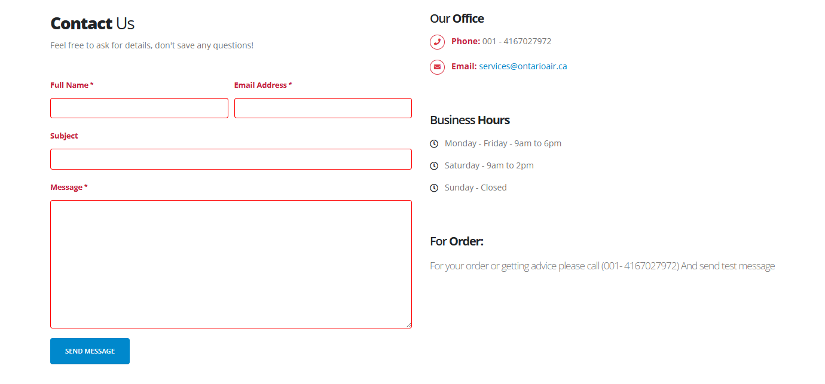This screenshot has width=825, height=384.
Task: Click the clock icon beside Saturday hours
Action: point(434,166)
